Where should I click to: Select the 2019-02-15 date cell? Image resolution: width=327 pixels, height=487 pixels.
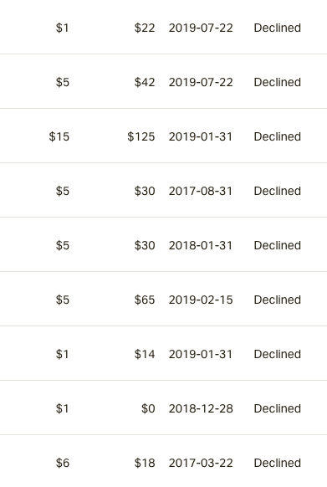point(201,300)
